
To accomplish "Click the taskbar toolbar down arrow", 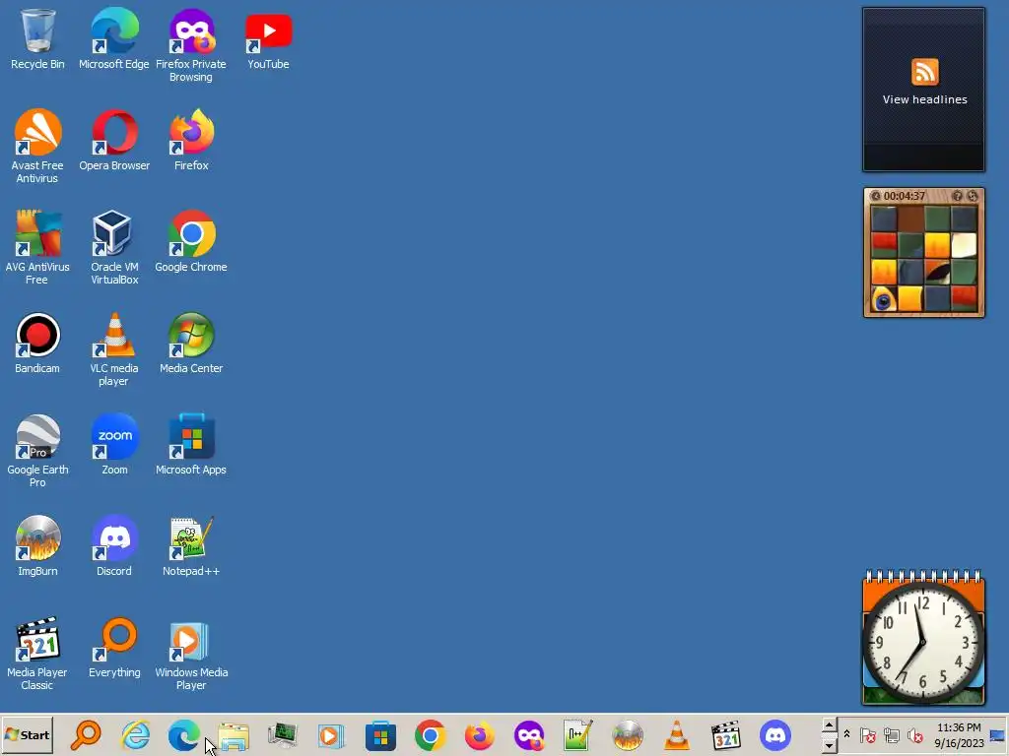I will point(829,746).
